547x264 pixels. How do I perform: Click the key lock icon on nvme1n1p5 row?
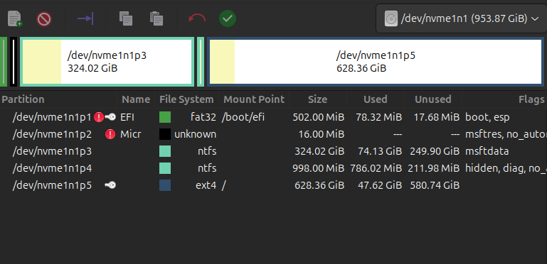pos(110,185)
